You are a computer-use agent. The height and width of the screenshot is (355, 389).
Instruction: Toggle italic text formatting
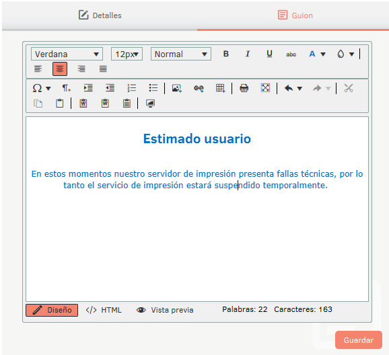pos(248,54)
